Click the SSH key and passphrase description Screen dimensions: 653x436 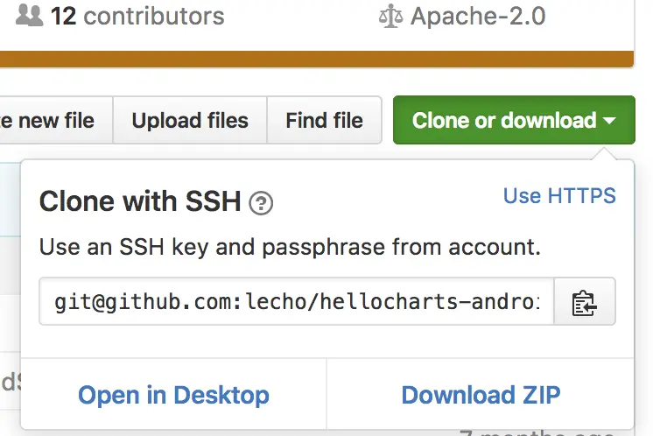(x=290, y=248)
